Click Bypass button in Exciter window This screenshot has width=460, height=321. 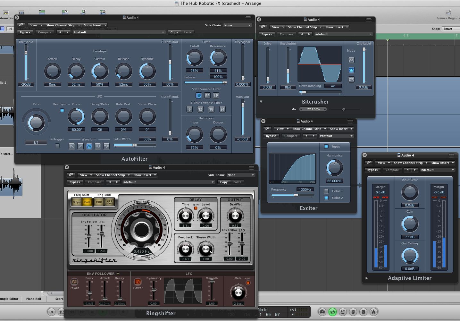(271, 136)
